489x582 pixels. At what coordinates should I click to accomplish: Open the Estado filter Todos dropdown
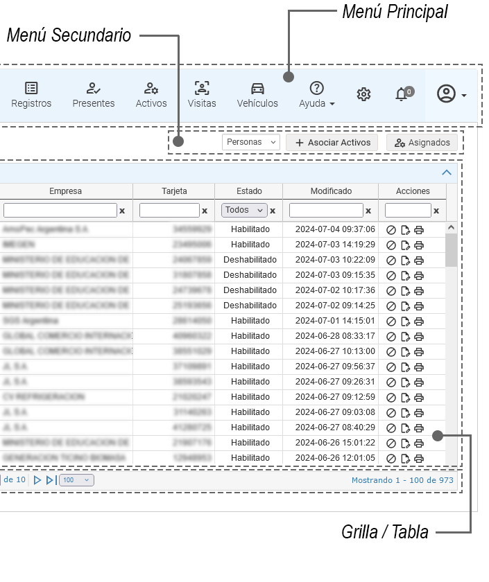[x=244, y=210]
